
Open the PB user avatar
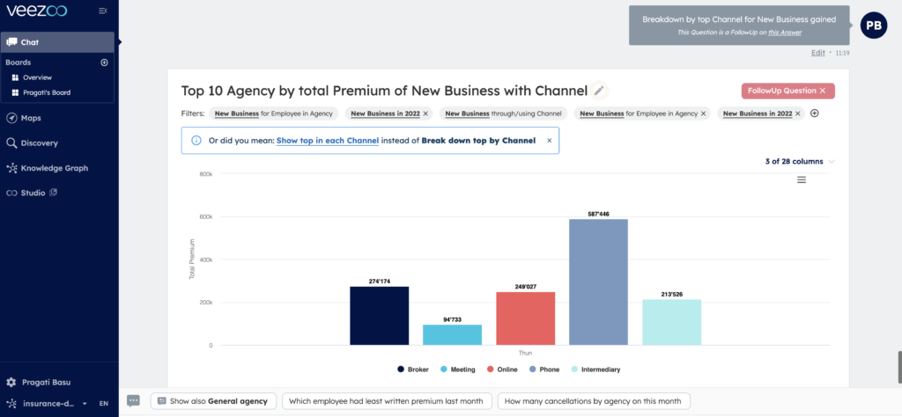(x=873, y=26)
